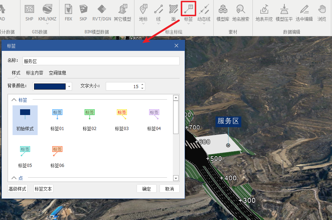Click the dark blue background color swatch
Screen dimensions: 332x220
coord(49,87)
